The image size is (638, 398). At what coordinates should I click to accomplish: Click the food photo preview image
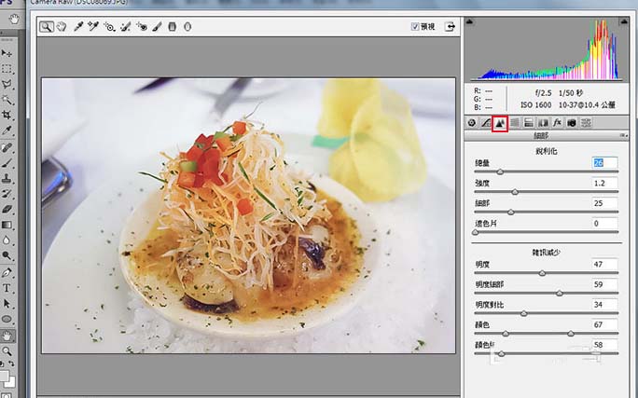tap(249, 215)
